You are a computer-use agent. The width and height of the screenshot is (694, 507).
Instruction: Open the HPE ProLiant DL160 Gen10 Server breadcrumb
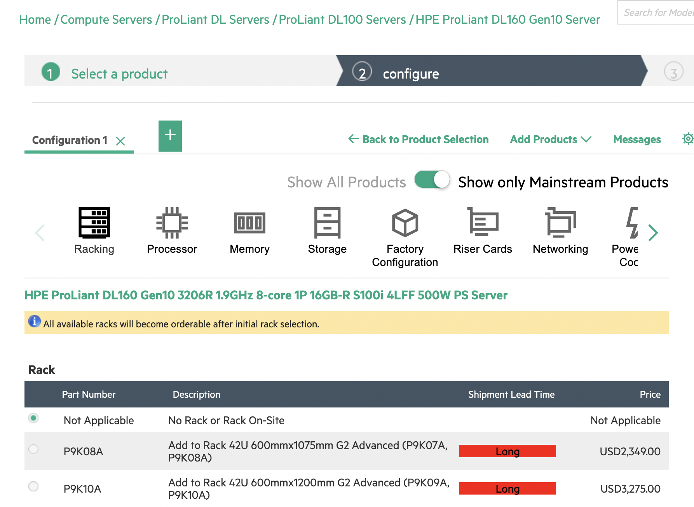[508, 19]
